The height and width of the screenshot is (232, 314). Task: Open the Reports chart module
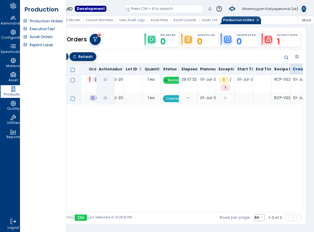coord(10,134)
